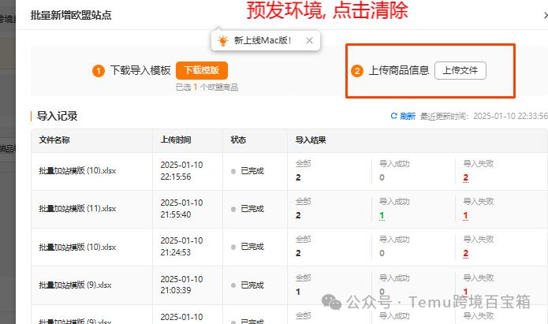Click total count 2 in the 22:15:56 row
548x324 pixels.
pos(298,177)
